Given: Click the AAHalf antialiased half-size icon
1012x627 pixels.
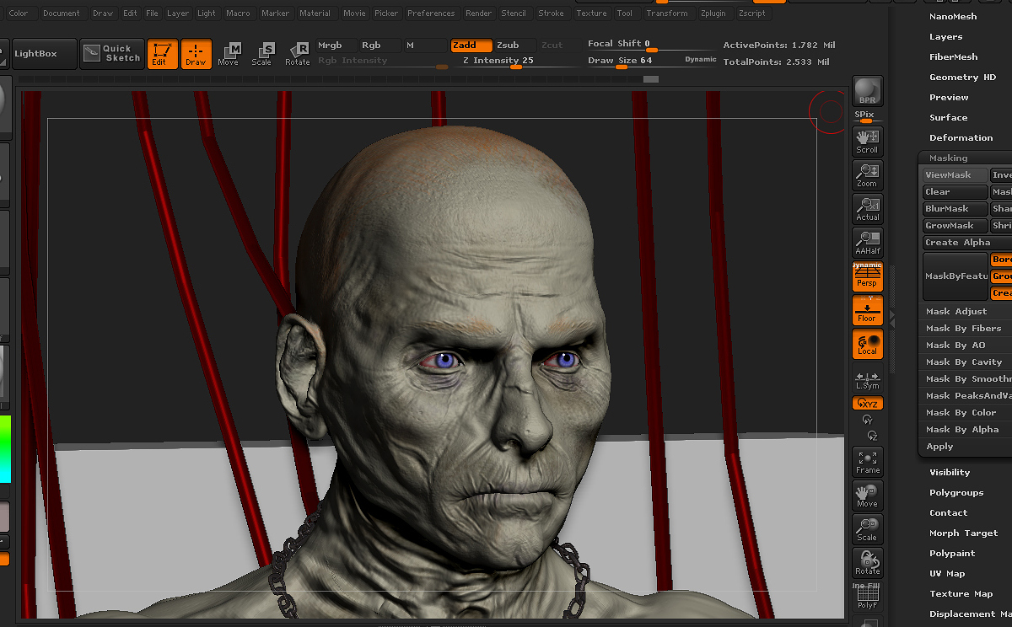Looking at the screenshot, I should tap(868, 243).
